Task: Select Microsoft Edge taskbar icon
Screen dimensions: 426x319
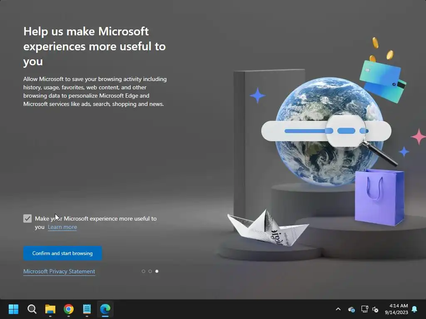Action: click(105, 309)
